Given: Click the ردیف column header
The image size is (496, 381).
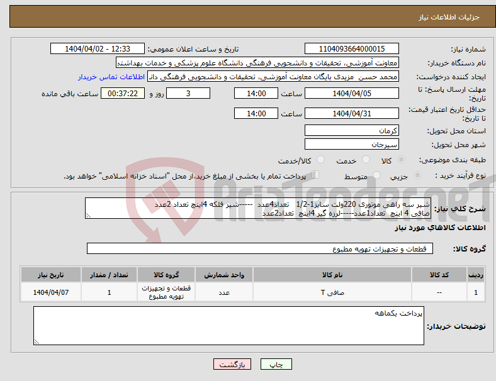Looking at the screenshot, I should pyautogui.click(x=475, y=275).
